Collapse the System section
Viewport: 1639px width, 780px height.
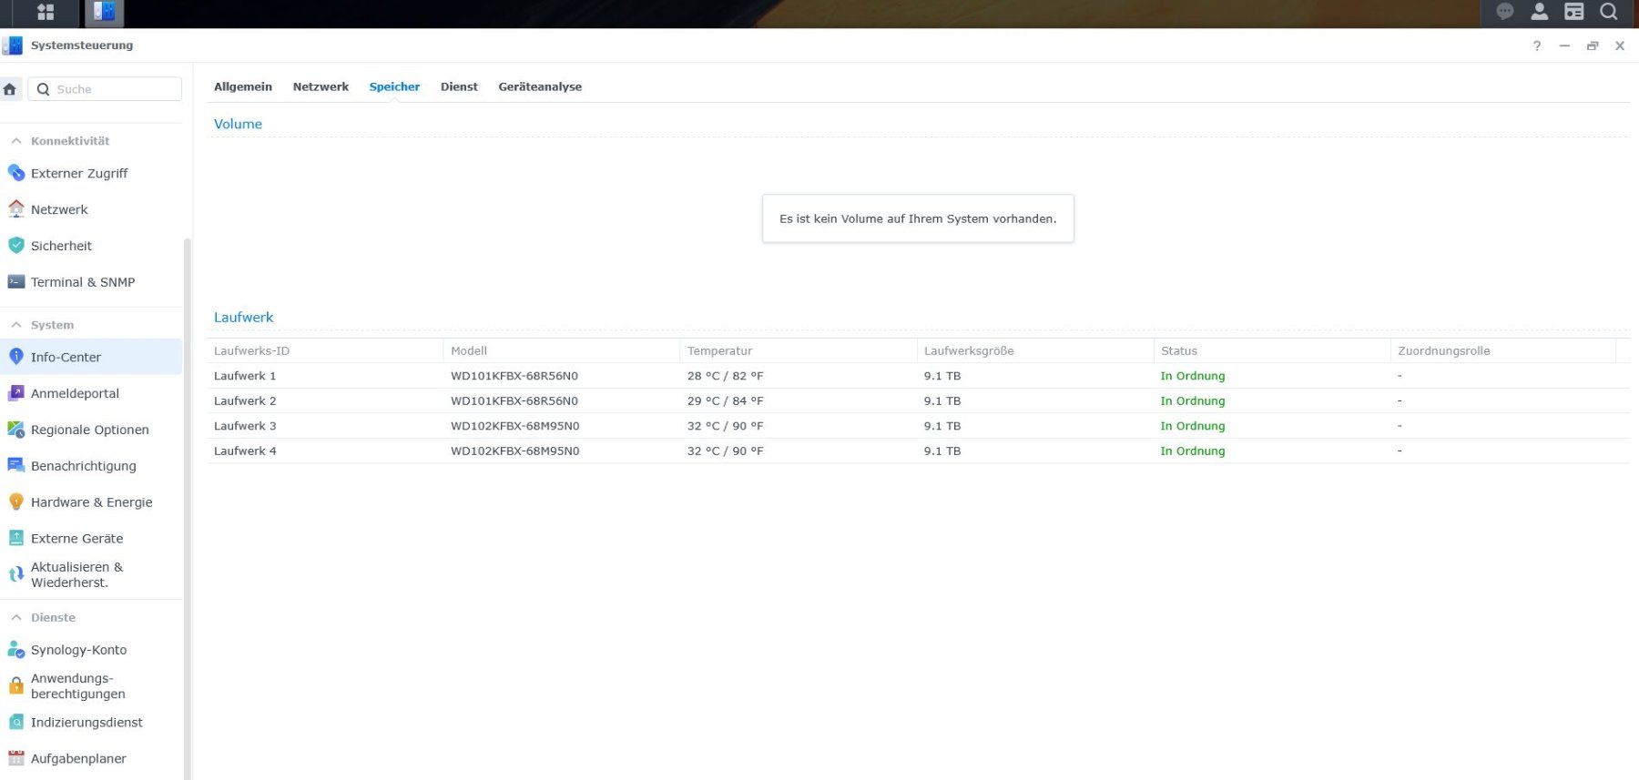point(16,325)
